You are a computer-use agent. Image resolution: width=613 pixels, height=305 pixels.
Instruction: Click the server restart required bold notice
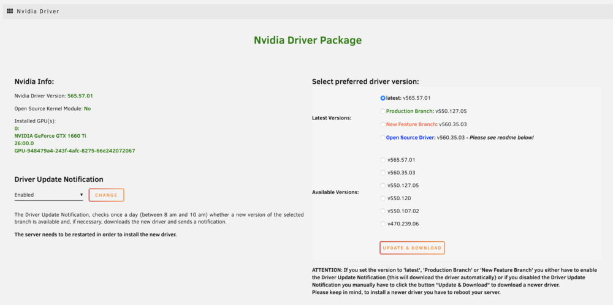point(96,235)
